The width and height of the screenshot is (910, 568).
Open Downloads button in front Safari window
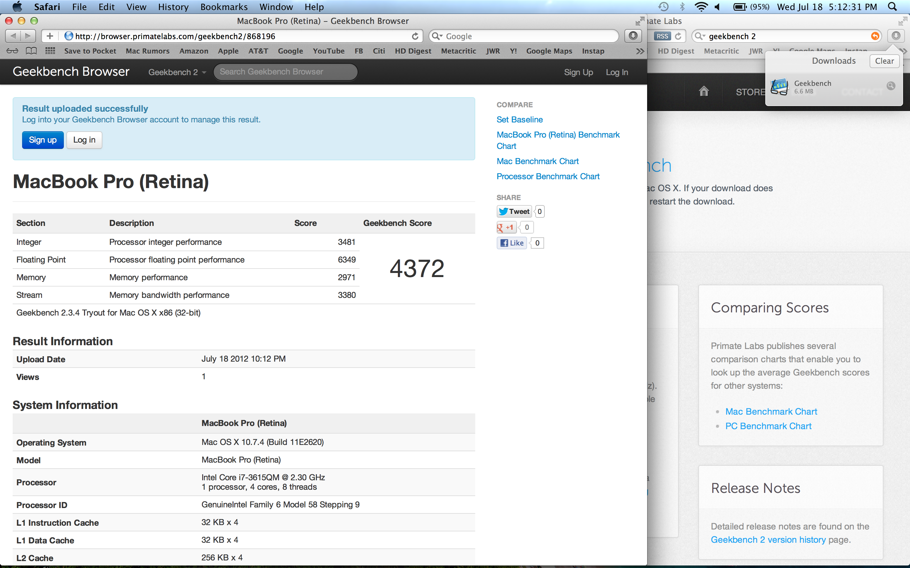633,36
